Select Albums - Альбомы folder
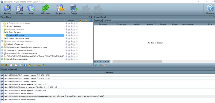 [x=13, y=26]
